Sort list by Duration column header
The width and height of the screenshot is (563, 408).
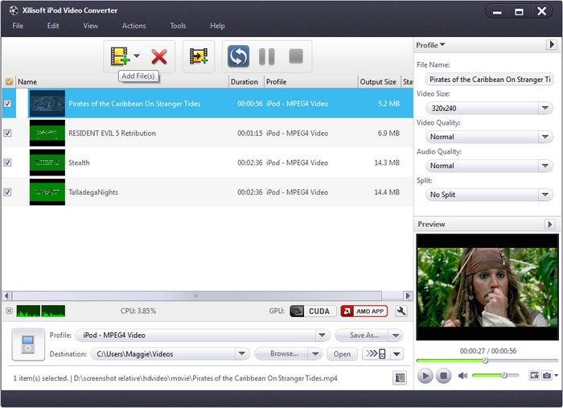[246, 82]
